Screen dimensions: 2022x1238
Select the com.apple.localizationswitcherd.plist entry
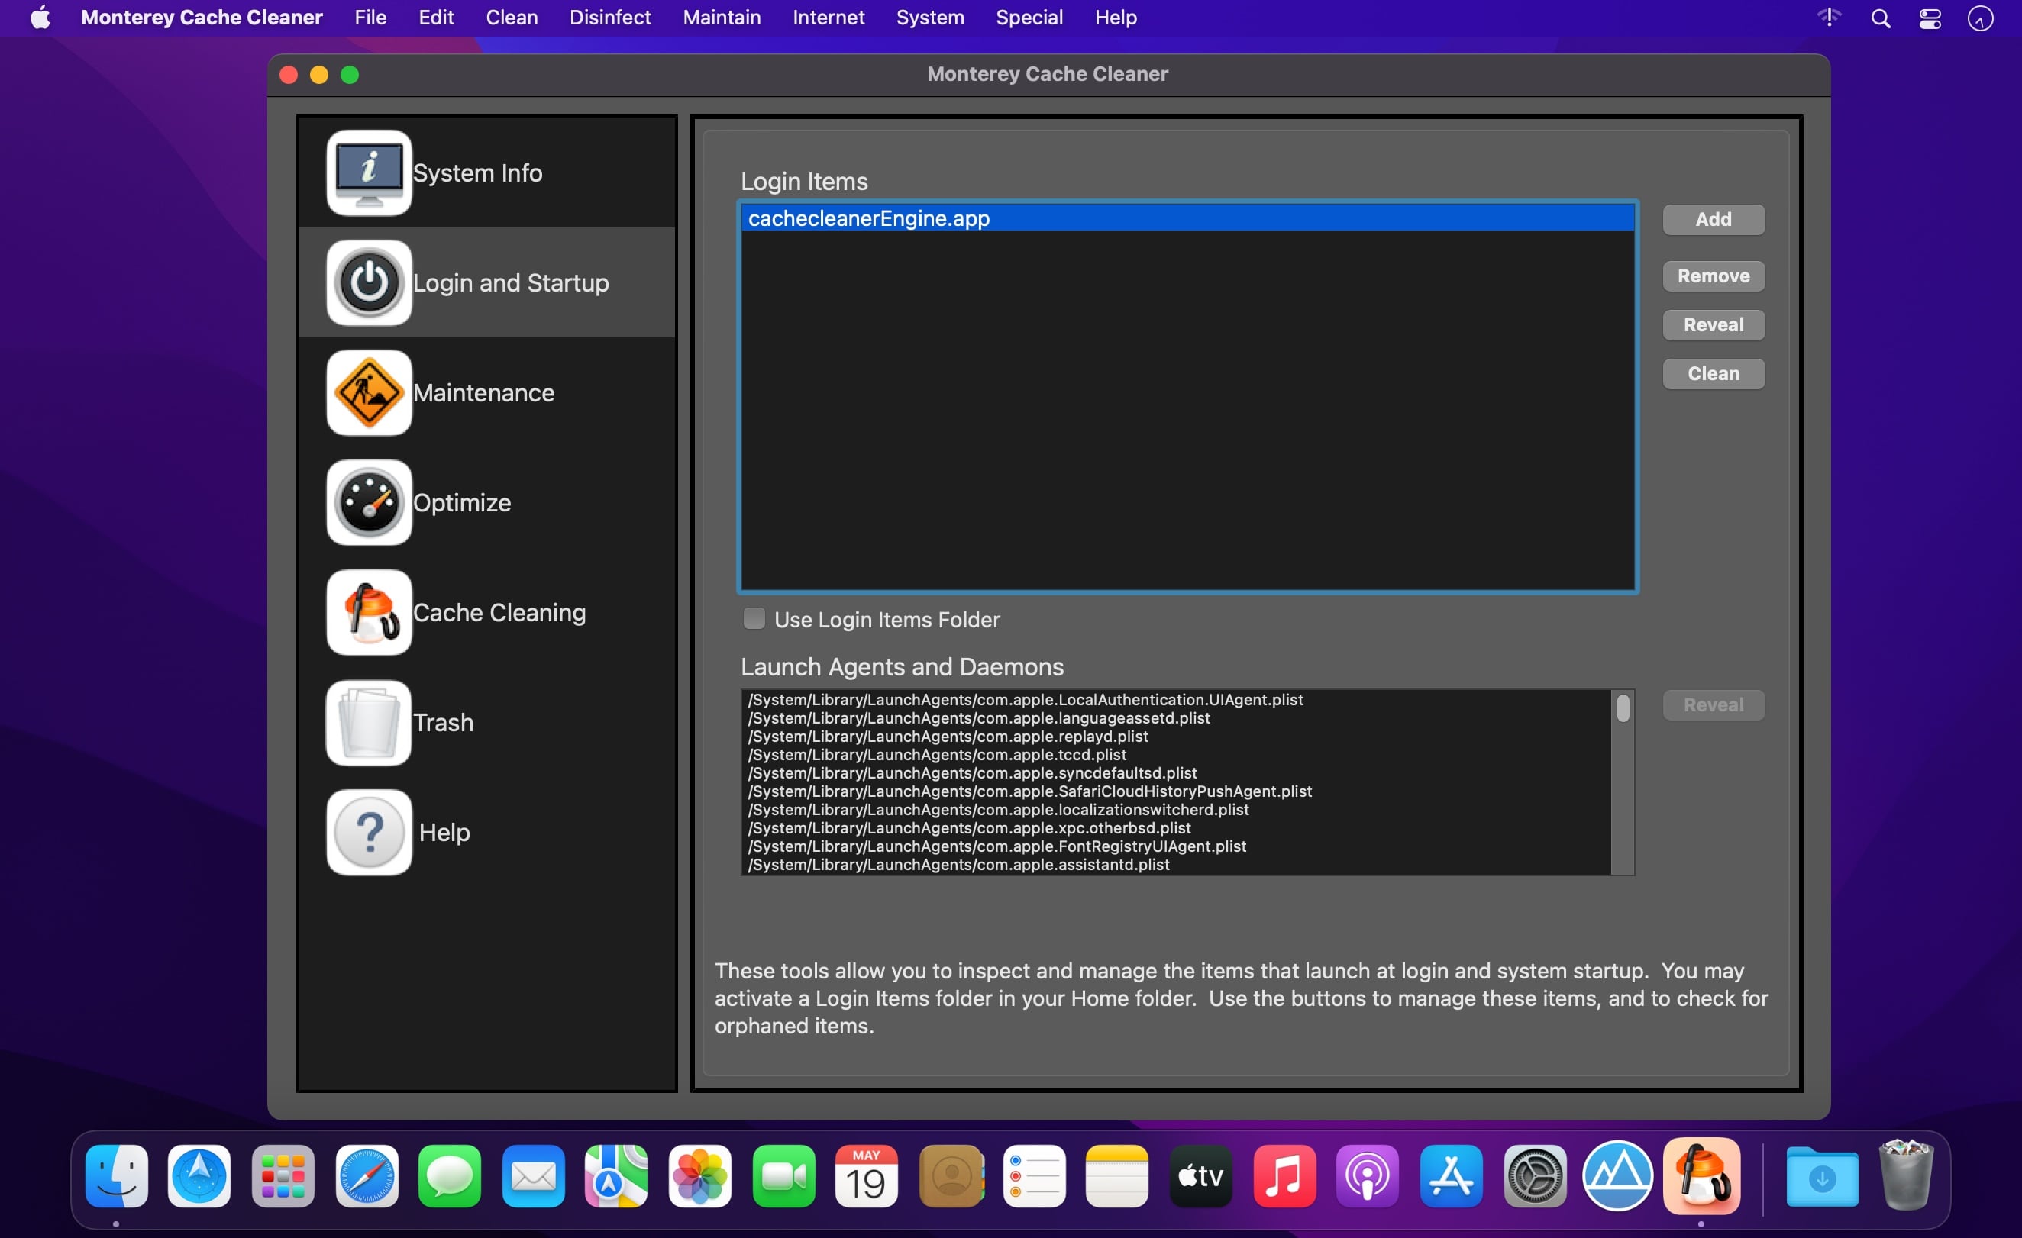tap(1177, 810)
